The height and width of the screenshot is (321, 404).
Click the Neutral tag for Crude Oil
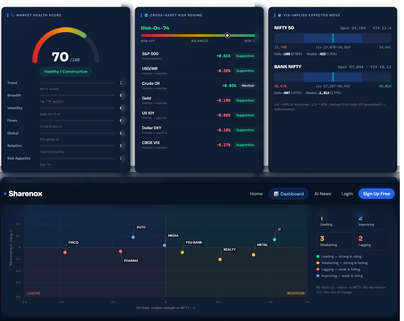[x=248, y=85]
